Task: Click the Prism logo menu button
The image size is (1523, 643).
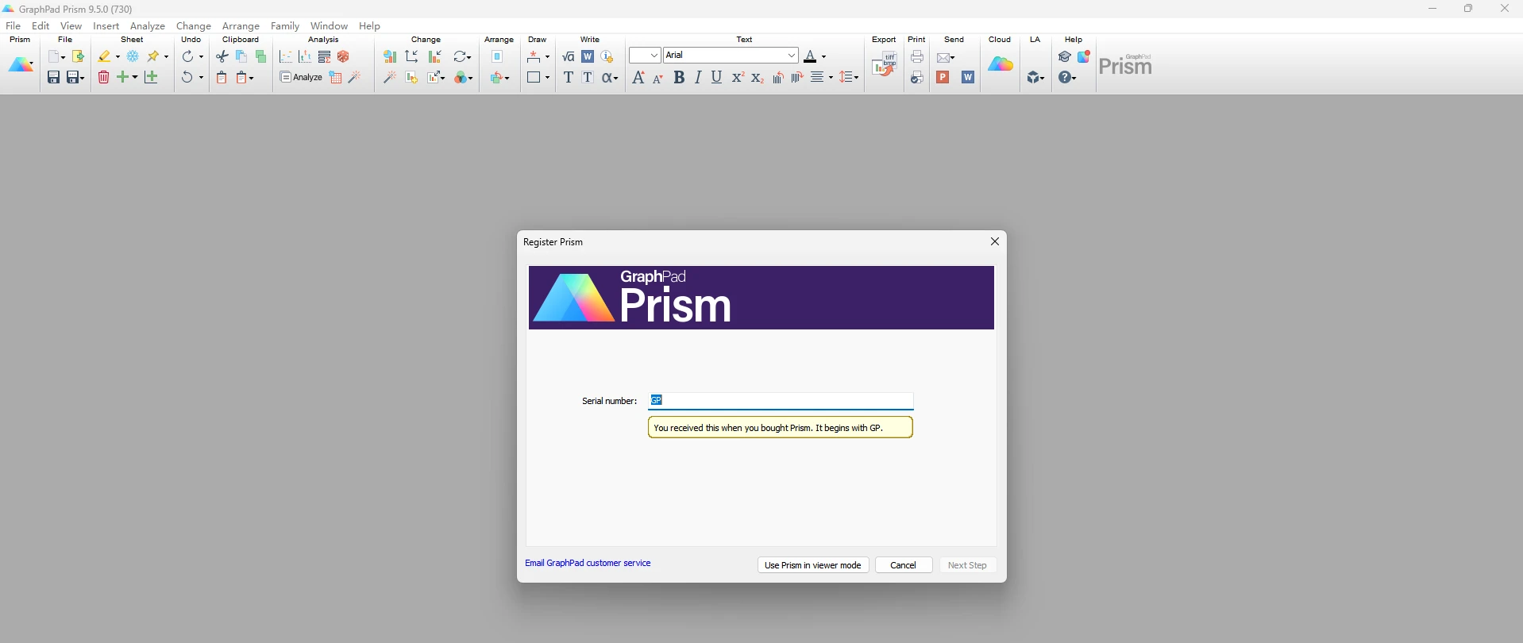Action: [x=21, y=65]
